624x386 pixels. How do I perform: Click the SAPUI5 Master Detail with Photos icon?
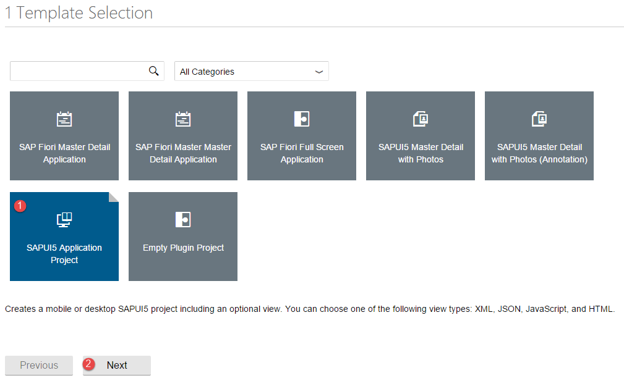(x=421, y=119)
